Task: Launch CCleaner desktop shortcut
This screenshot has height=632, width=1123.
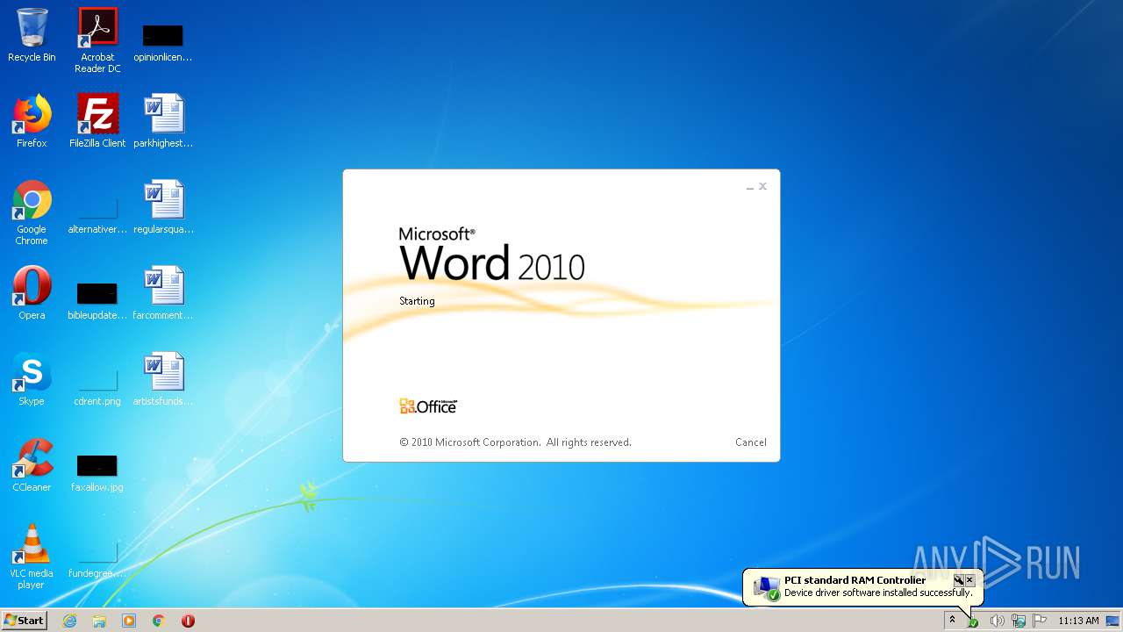Action: coord(32,465)
